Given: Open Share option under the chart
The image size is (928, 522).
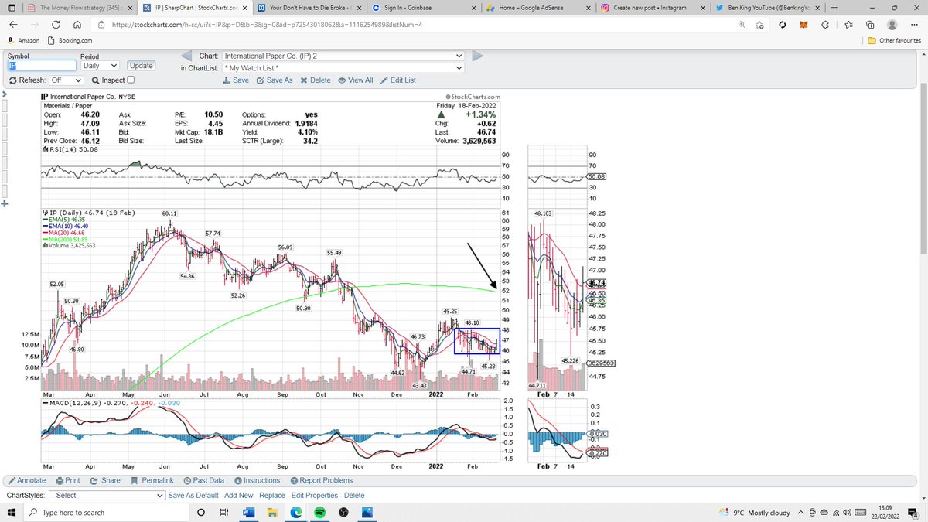Looking at the screenshot, I should tap(105, 480).
